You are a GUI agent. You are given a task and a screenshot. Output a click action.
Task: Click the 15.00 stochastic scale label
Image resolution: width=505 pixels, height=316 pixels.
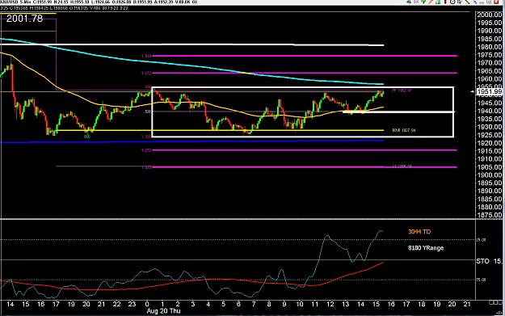tap(481, 280)
